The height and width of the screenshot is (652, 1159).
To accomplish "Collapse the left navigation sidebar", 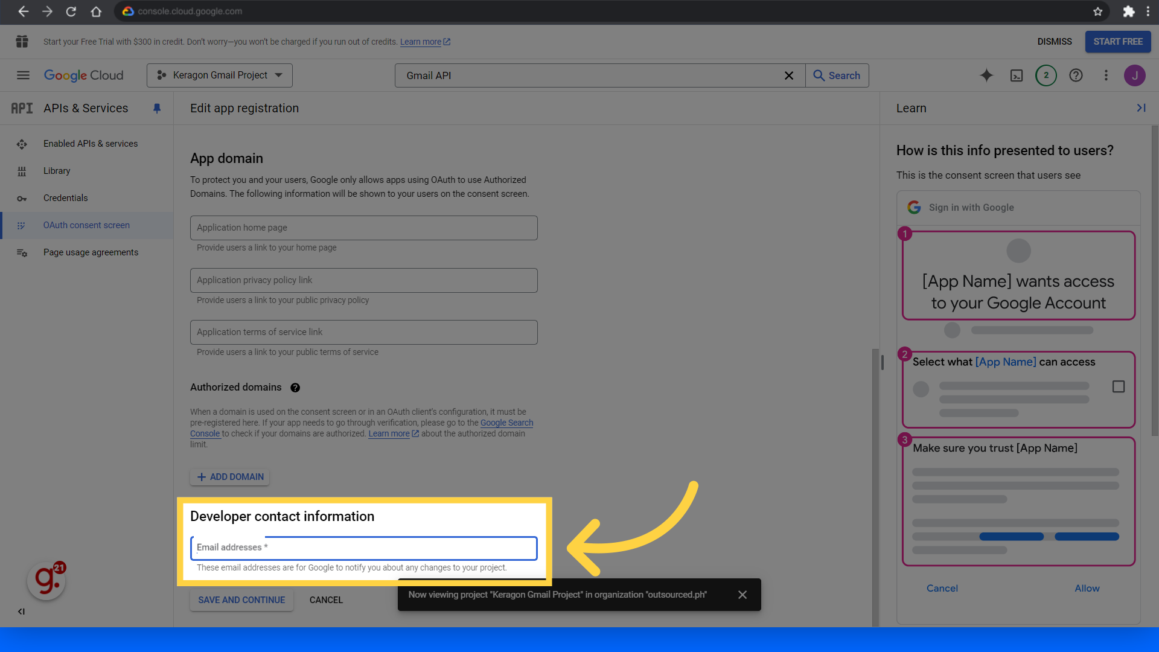I will pos(21,612).
